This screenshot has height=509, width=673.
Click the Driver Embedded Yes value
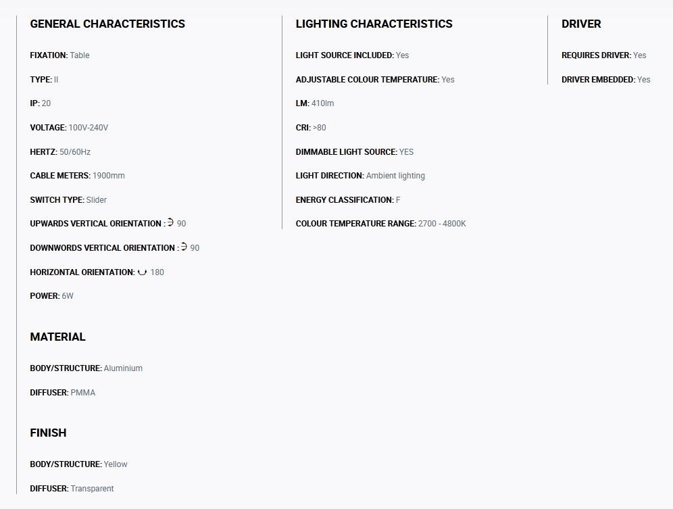tap(643, 80)
